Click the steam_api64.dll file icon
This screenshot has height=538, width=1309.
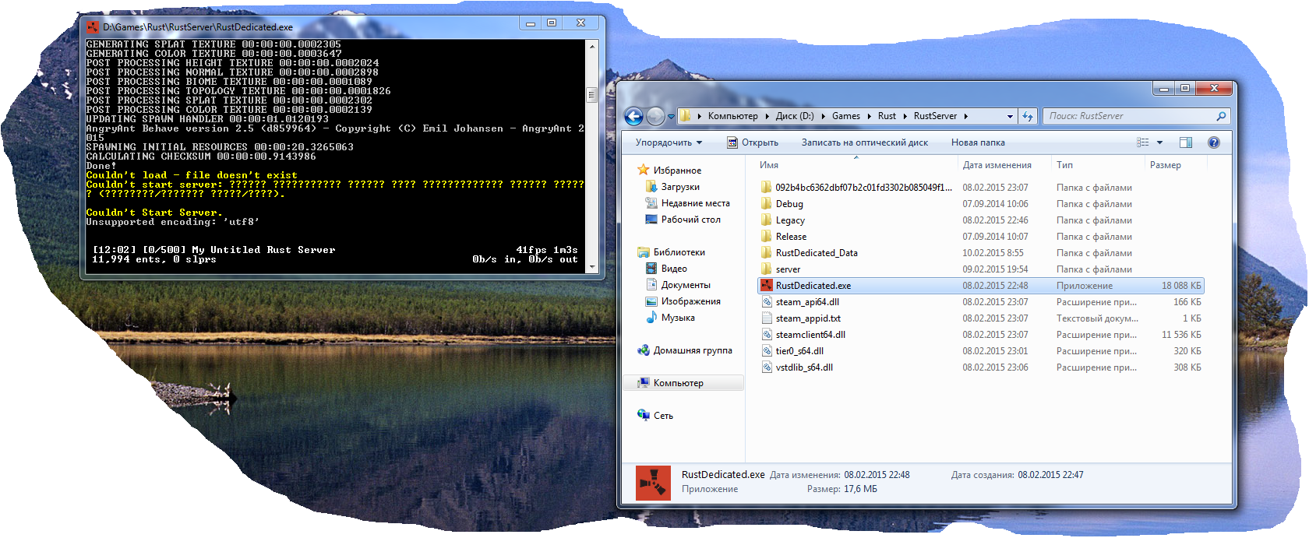click(x=767, y=302)
